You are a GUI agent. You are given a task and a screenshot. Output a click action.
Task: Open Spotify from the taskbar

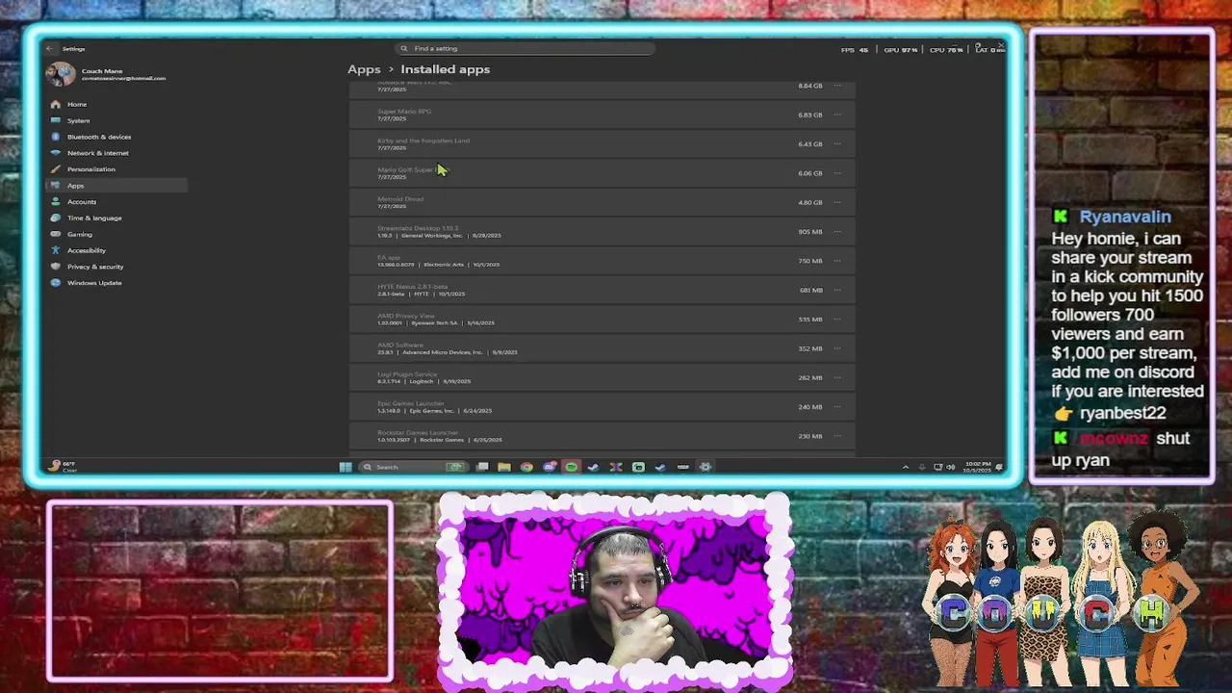point(571,467)
